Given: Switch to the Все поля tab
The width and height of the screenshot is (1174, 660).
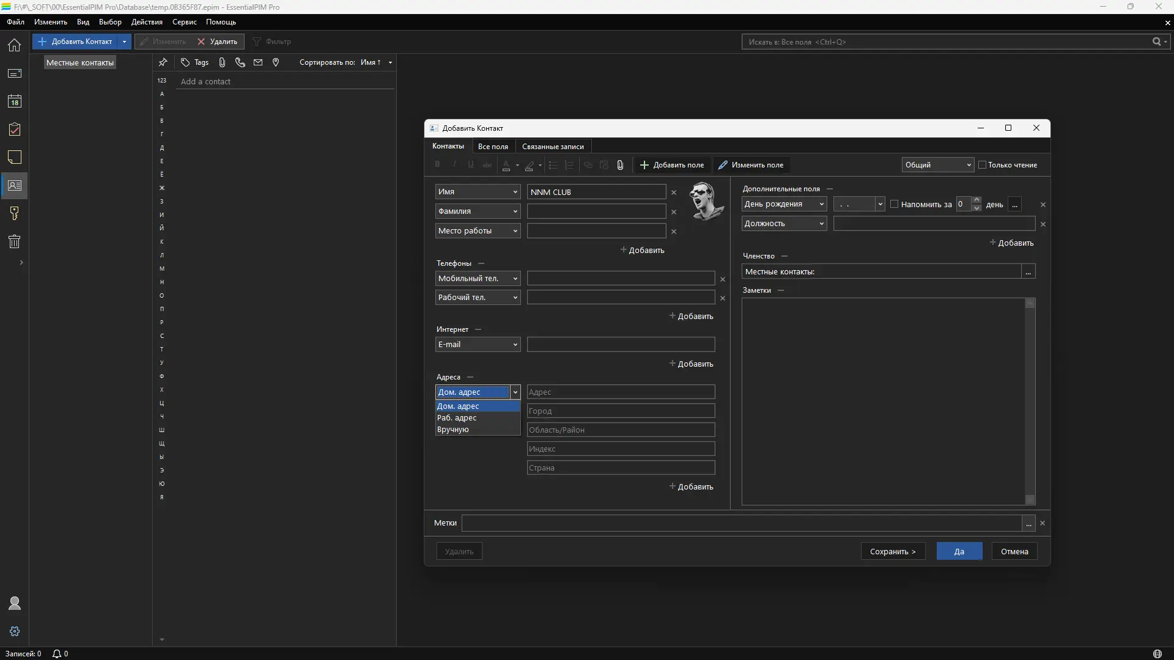Looking at the screenshot, I should click(493, 147).
